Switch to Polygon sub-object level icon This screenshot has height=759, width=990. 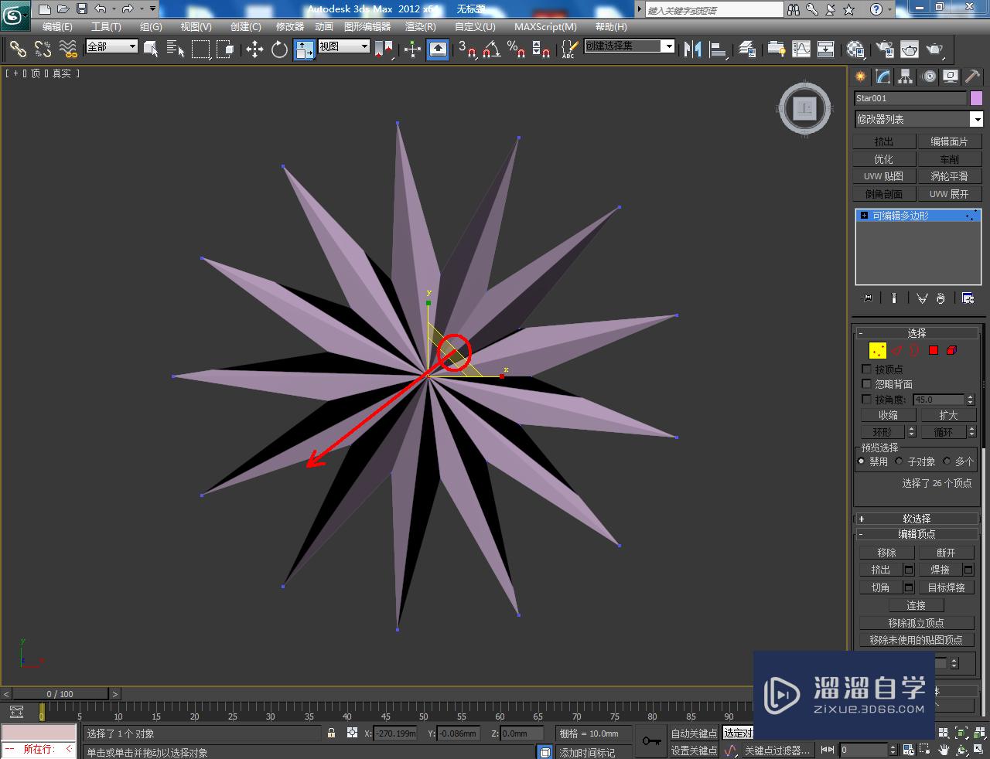point(934,351)
